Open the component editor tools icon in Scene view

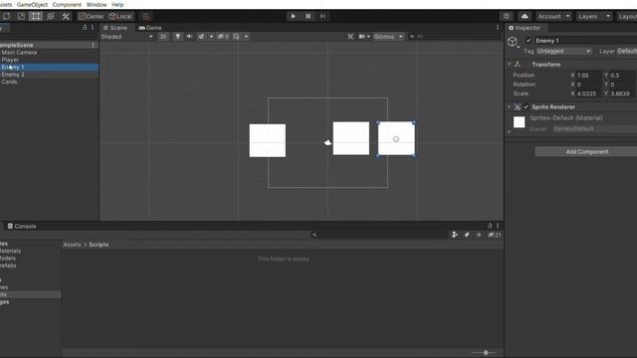(350, 37)
